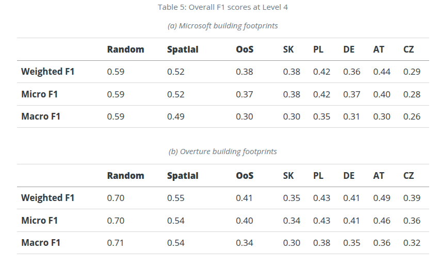
Task: Click the 0.71 value in the Overture table
Action: click(x=116, y=243)
